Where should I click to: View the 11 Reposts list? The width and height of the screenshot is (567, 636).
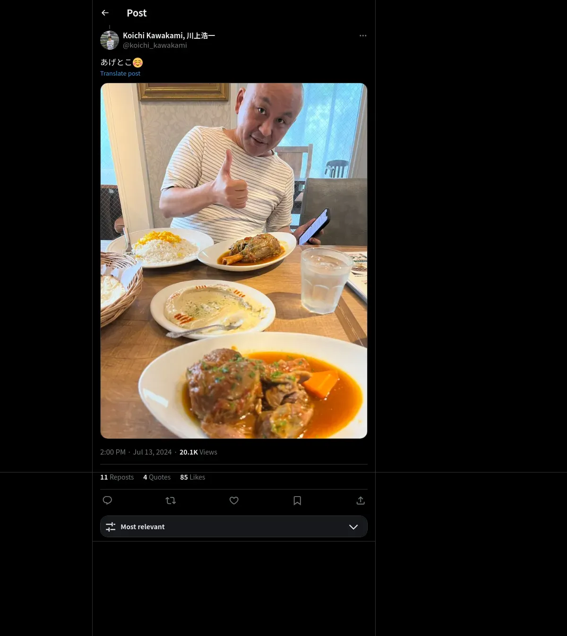pos(117,477)
